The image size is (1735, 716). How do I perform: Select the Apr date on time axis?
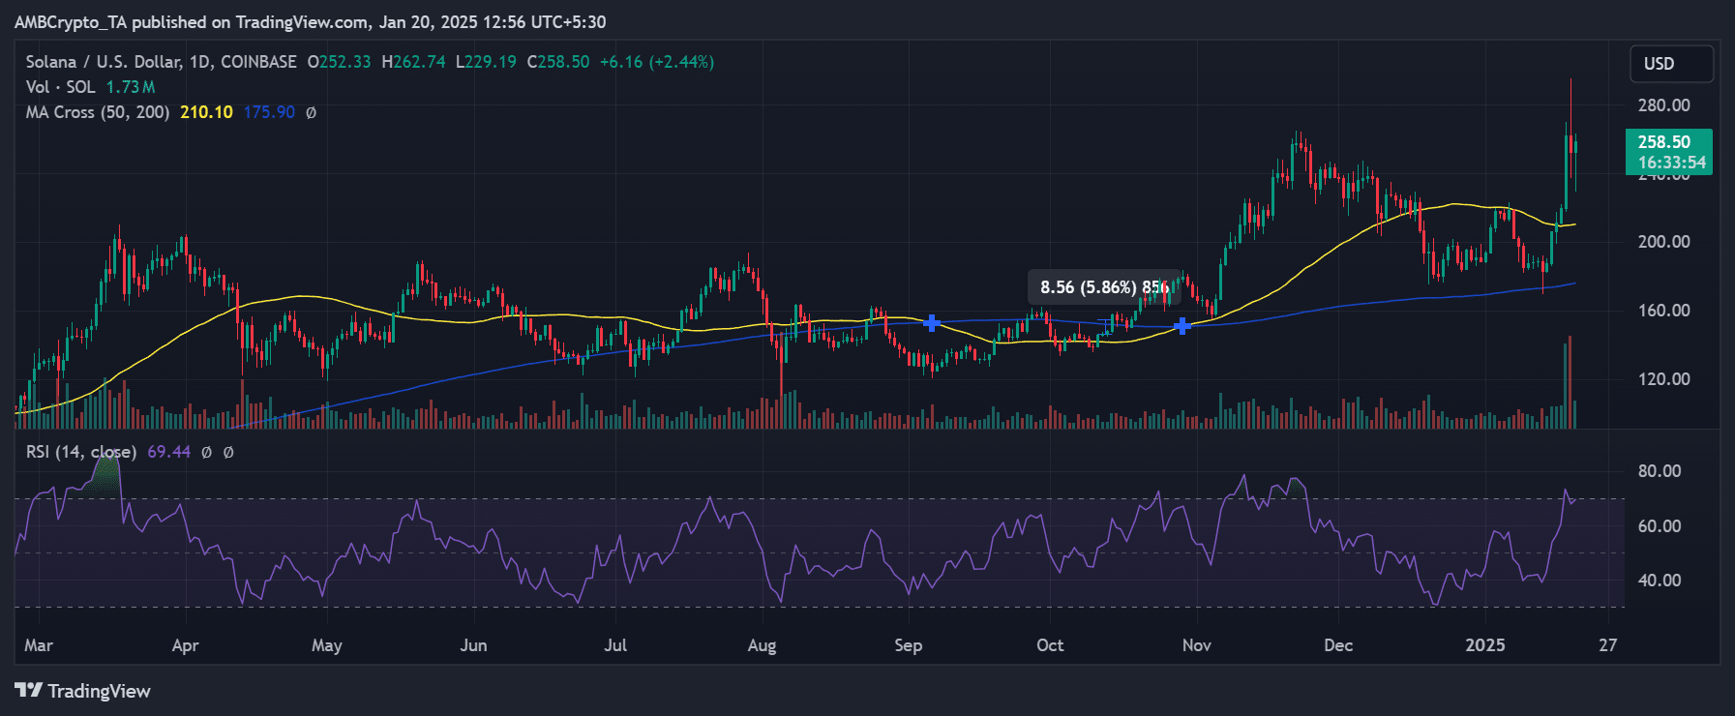(185, 645)
